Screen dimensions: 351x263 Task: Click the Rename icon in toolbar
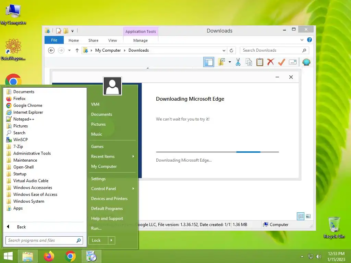coord(293,62)
